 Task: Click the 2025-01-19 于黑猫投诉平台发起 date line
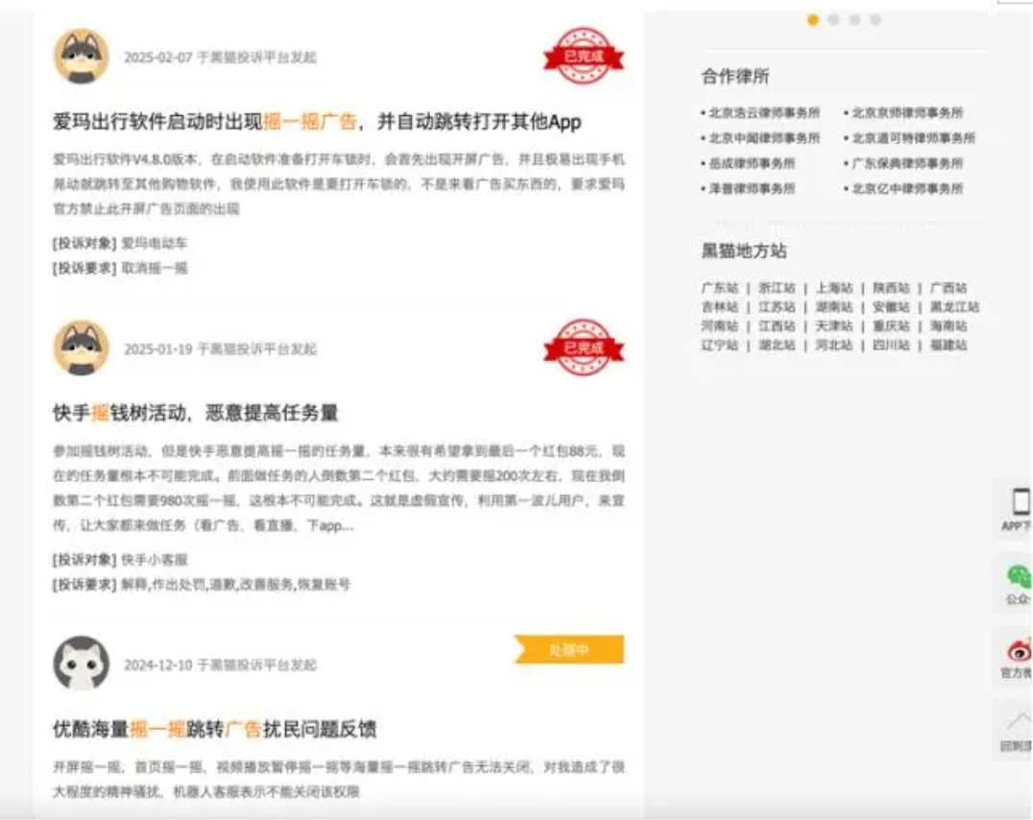(220, 349)
